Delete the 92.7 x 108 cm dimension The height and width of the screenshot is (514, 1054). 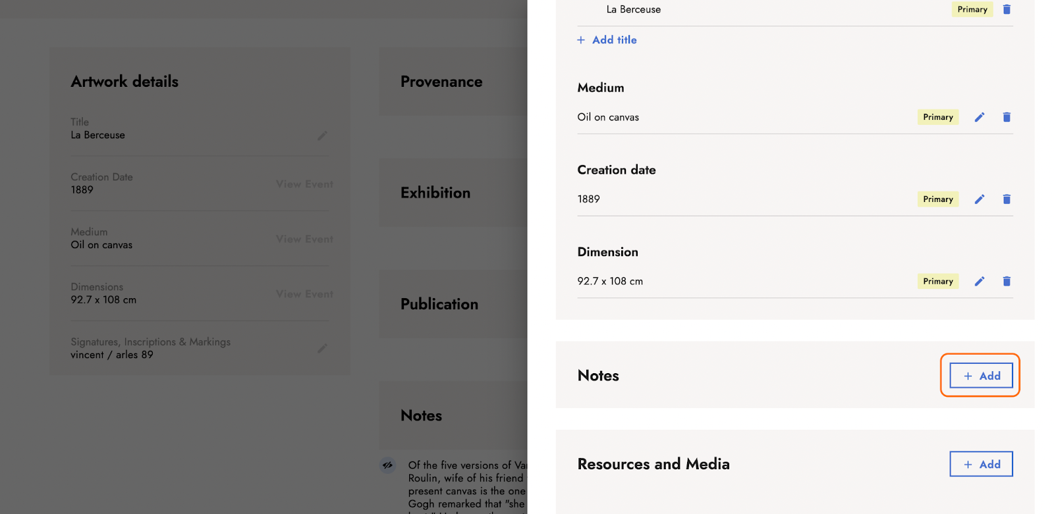click(x=1007, y=282)
